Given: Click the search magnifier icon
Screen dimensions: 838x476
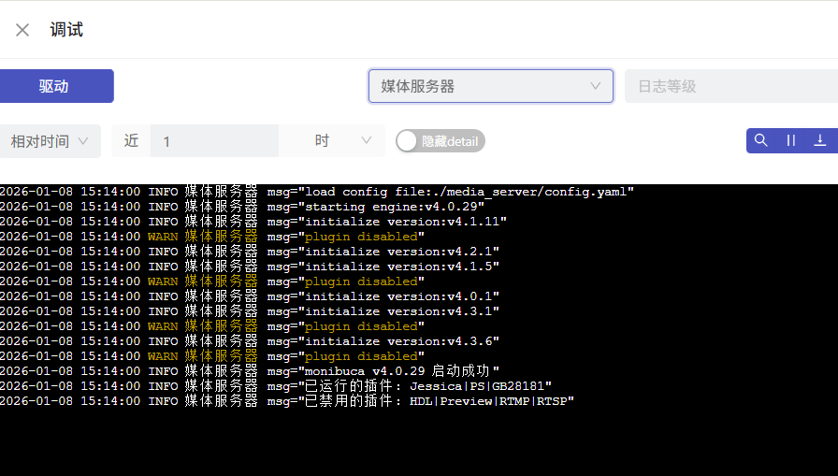Looking at the screenshot, I should pyautogui.click(x=760, y=140).
